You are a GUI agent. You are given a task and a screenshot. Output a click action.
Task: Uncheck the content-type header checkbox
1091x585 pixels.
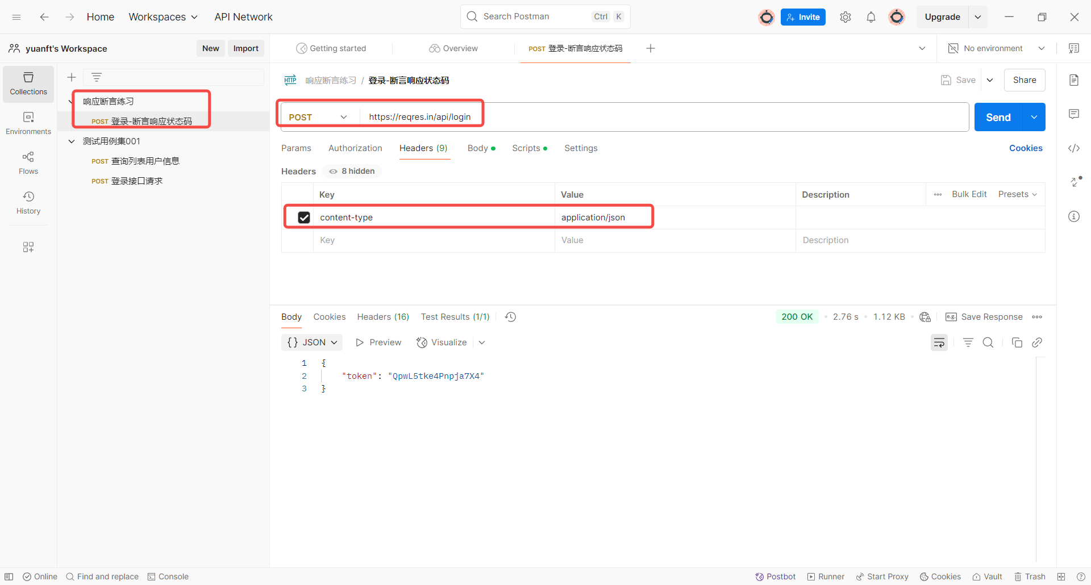pyautogui.click(x=304, y=218)
